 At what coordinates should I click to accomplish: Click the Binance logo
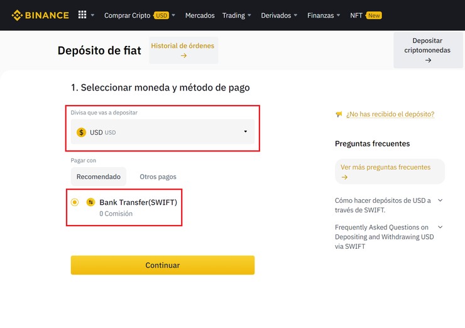click(x=40, y=15)
